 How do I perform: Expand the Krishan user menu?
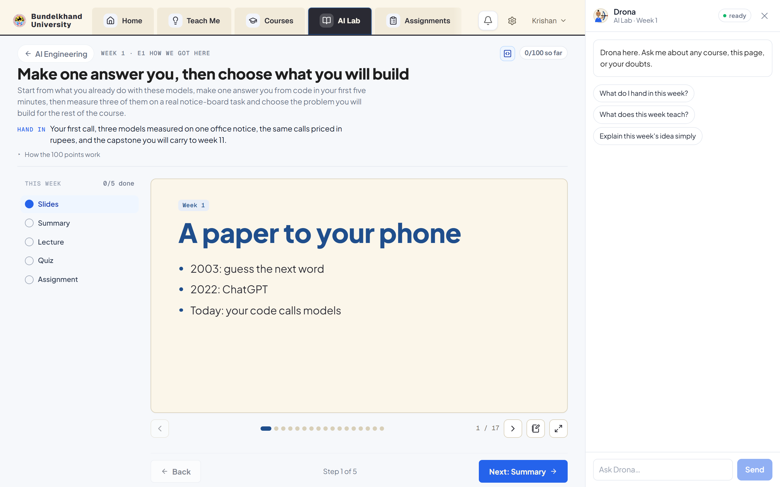click(x=549, y=21)
